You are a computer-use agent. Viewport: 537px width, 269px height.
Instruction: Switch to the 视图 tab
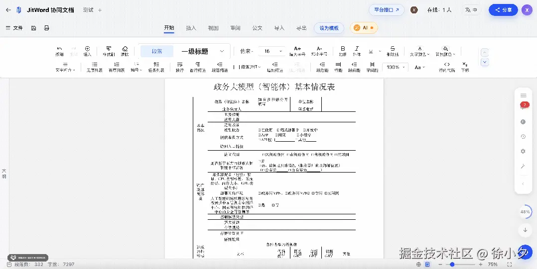click(213, 28)
